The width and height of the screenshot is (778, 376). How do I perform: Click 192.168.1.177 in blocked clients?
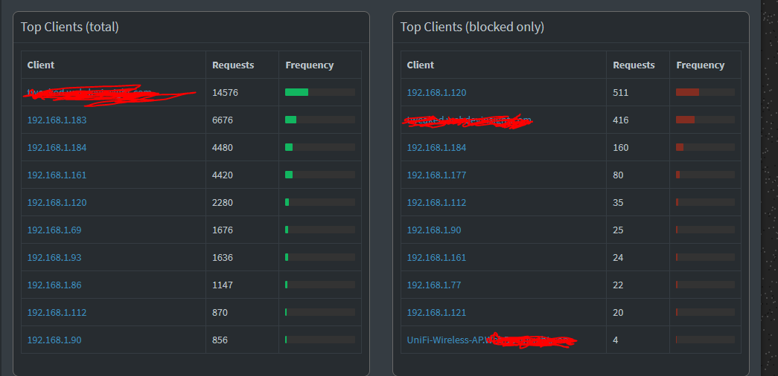(x=436, y=175)
